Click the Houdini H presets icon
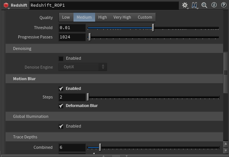This screenshot has height=157, width=229. (x=195, y=5)
